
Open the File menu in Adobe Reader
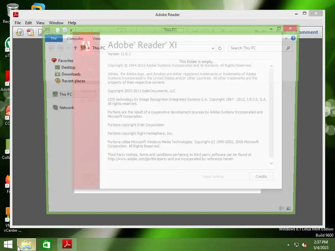click(x=18, y=23)
